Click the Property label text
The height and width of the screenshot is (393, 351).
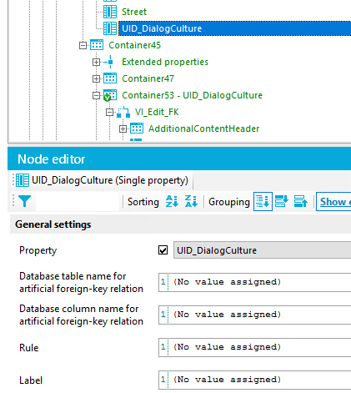point(38,250)
